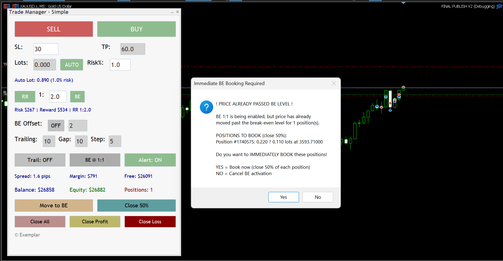Screen dimensions: 503x261
Task: Click the graduation cap icon by FINAL PUBLISH
Action: (499, 6)
